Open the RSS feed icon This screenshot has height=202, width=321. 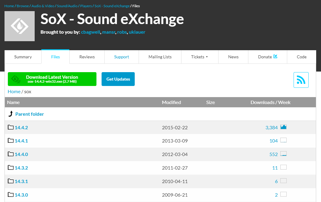pyautogui.click(x=301, y=80)
